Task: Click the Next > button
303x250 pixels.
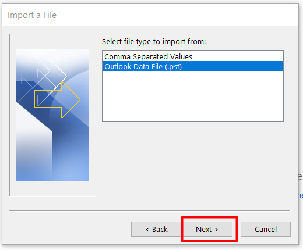Action: pos(207,229)
